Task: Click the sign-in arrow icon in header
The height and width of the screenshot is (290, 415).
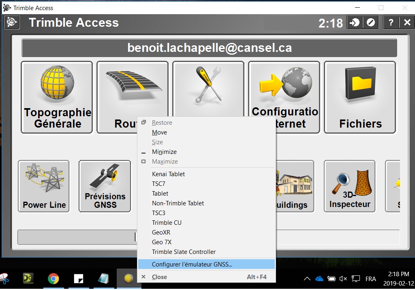Action: [355, 23]
